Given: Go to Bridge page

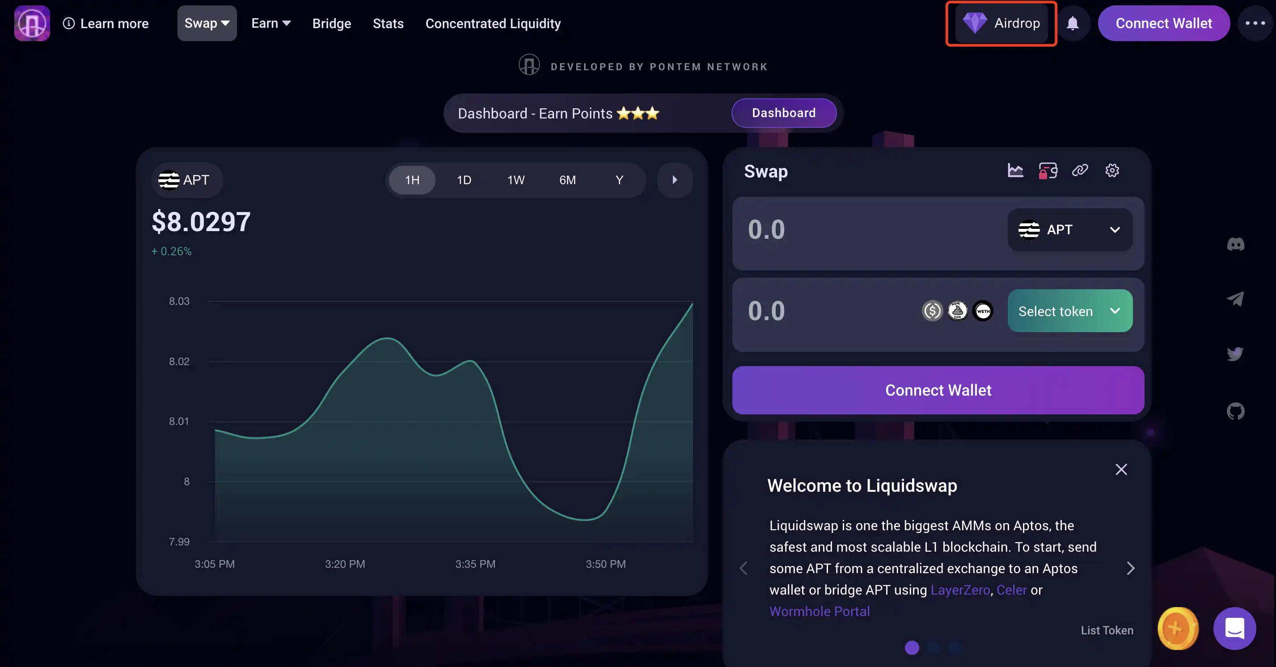Looking at the screenshot, I should coord(331,23).
